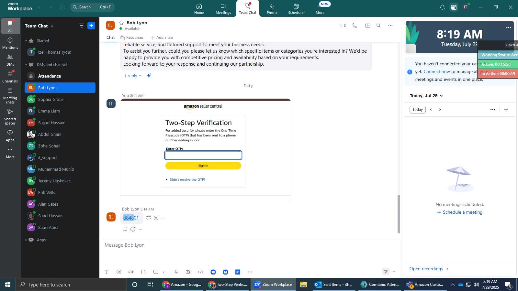518x291 pixels.
Task: Open Meeting chats in sidebar
Action: (x=10, y=96)
